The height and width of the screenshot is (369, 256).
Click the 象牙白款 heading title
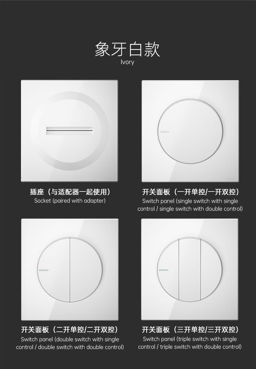point(127,49)
